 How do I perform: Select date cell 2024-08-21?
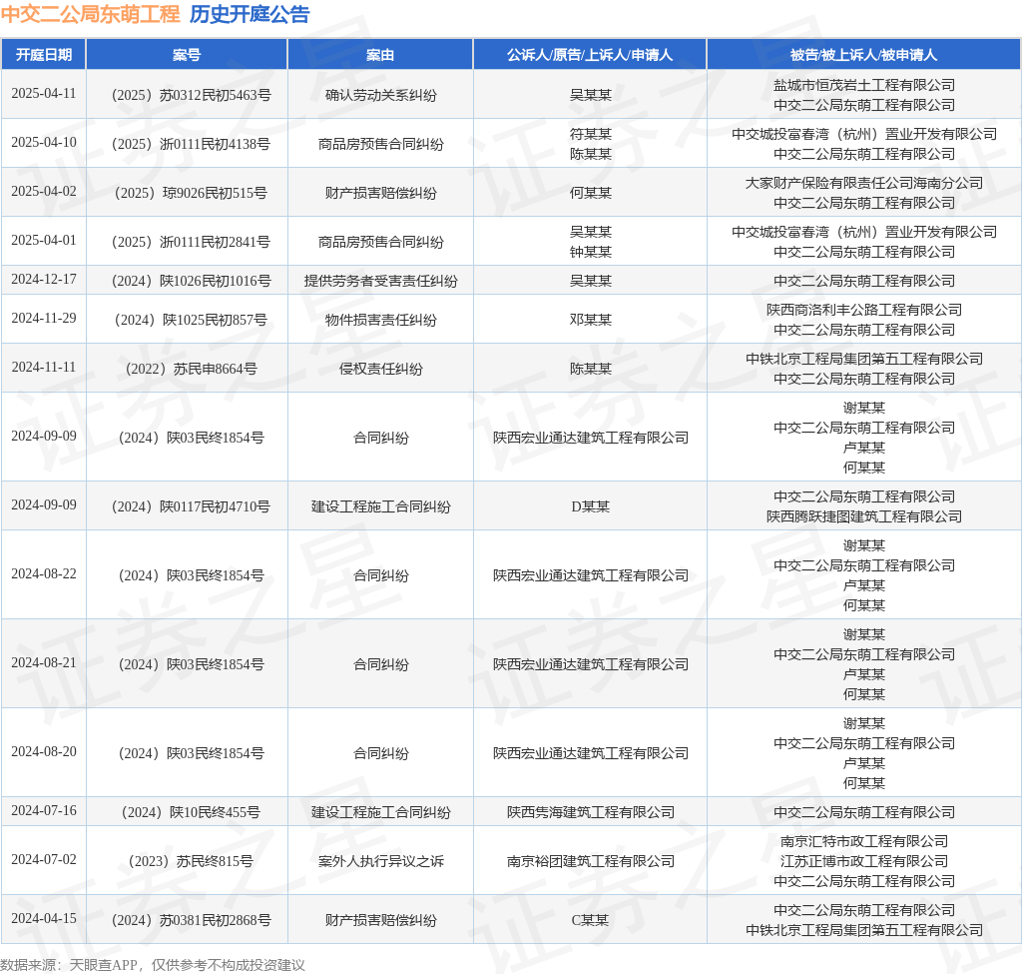click(44, 662)
